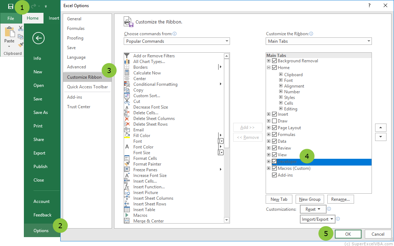394x246 pixels.
Task: Click the Rename button
Action: pos(341,199)
